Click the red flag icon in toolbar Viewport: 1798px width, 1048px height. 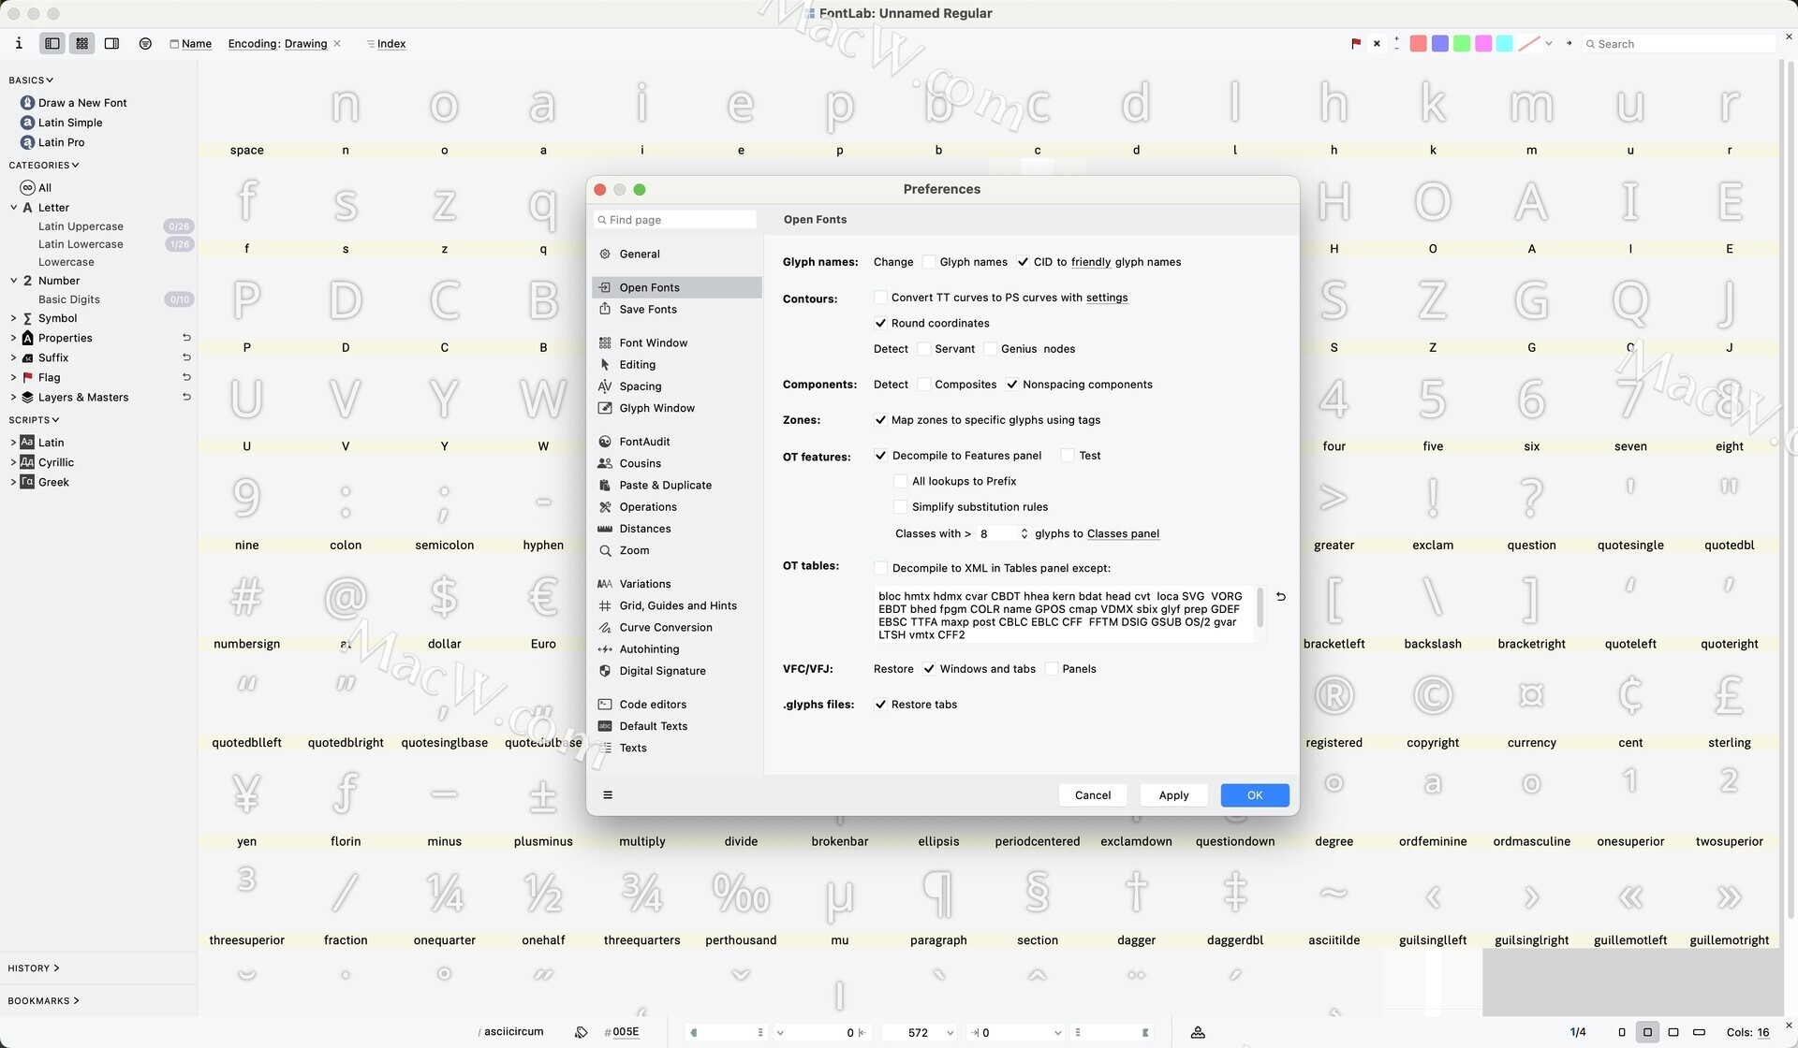[x=1356, y=43]
